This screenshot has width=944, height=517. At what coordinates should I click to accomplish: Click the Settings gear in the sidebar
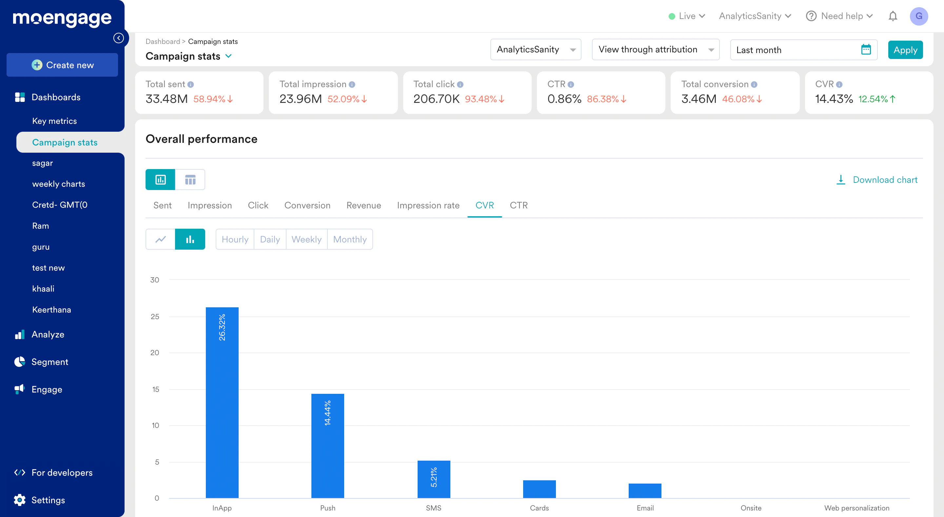click(x=20, y=500)
